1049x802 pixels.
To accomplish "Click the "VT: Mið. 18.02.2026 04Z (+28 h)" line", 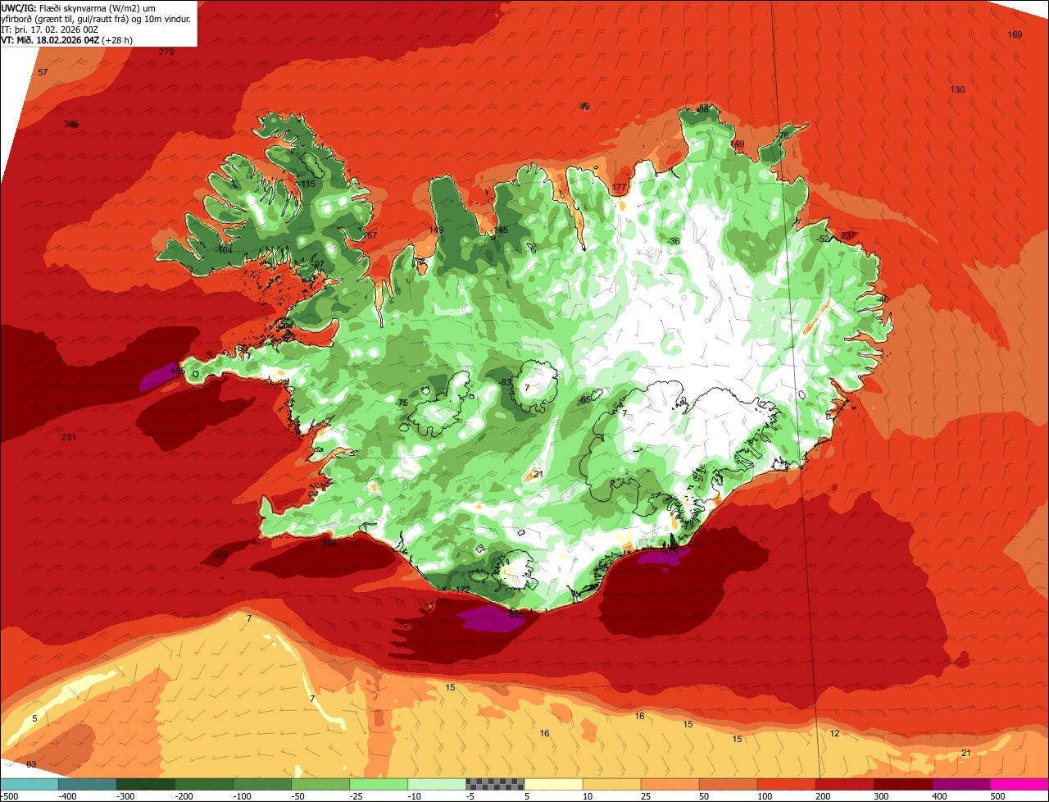I will click(x=67, y=39).
